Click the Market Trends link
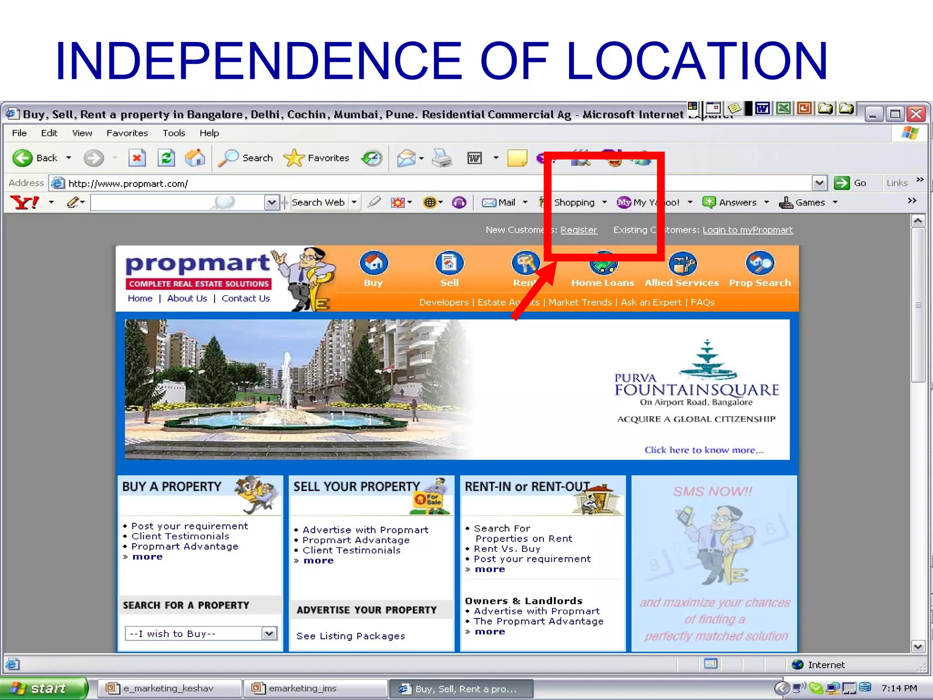 tap(580, 302)
